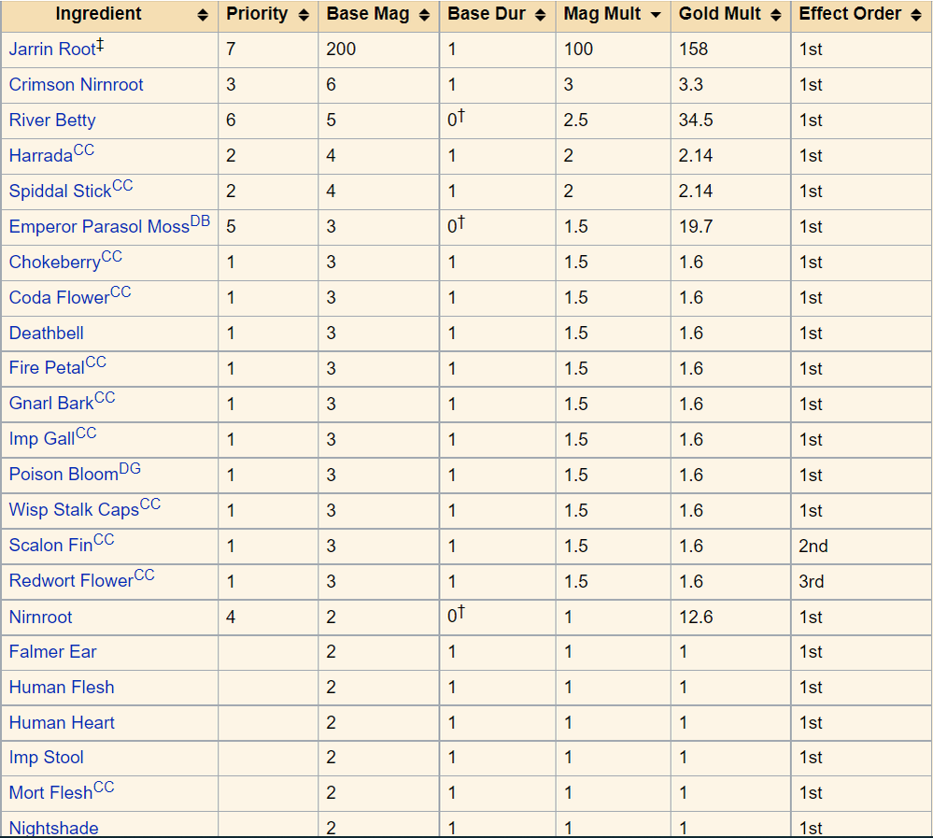
Task: Open the Jarrin Root ingredient link
Action: (52, 49)
